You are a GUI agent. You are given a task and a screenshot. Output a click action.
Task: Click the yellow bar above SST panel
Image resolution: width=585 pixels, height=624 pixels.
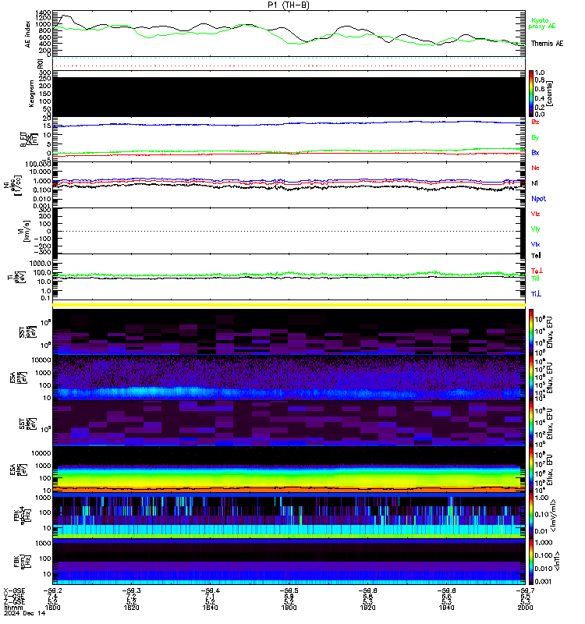(x=289, y=305)
